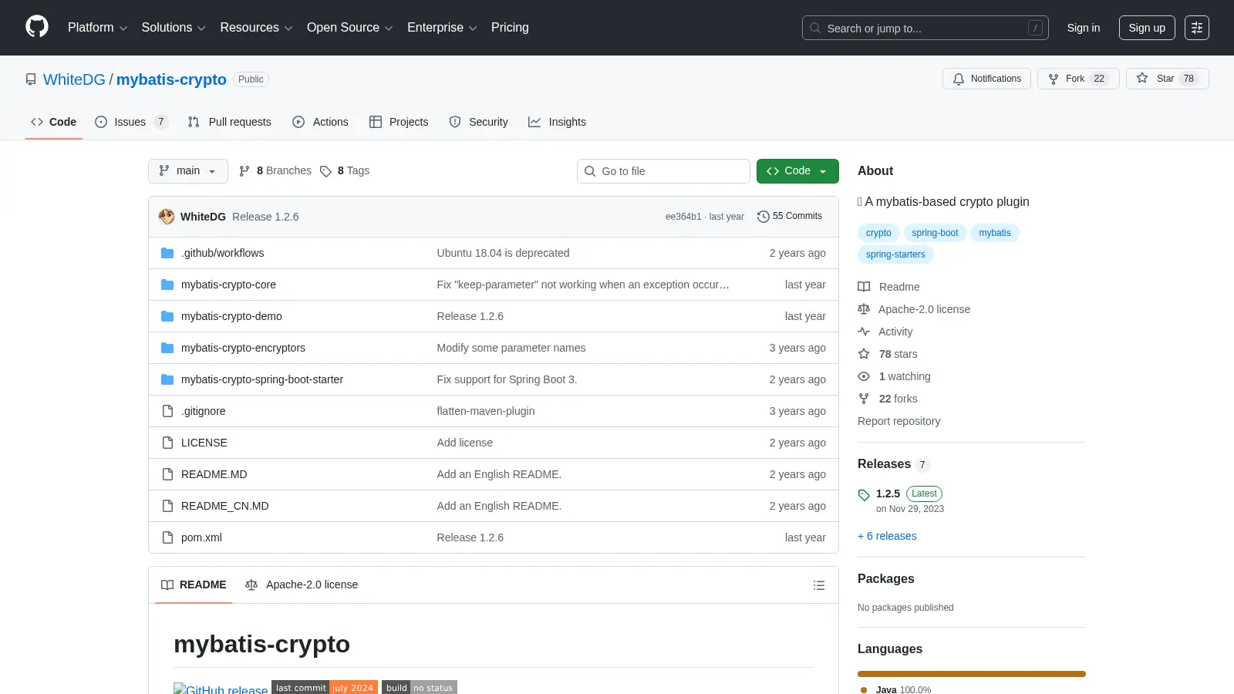Click Report repository

[899, 421]
